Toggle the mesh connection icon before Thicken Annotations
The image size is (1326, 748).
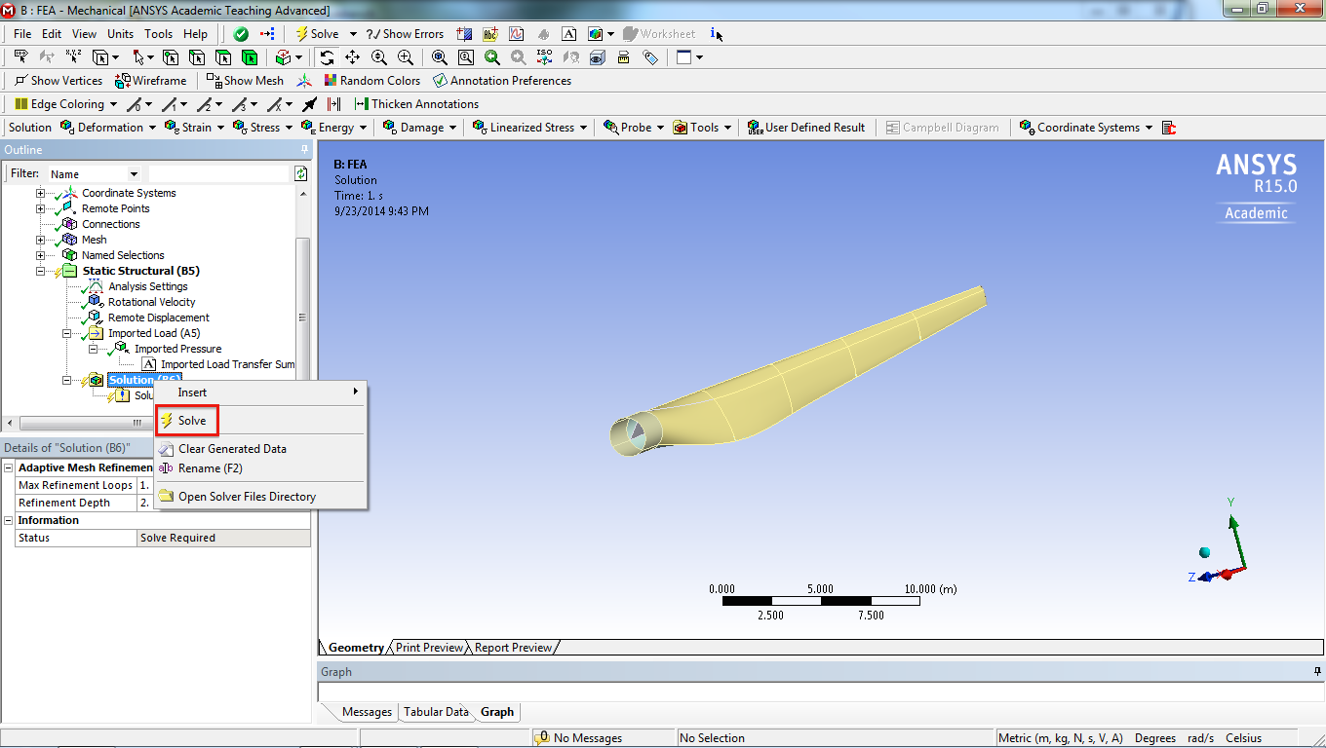point(334,104)
